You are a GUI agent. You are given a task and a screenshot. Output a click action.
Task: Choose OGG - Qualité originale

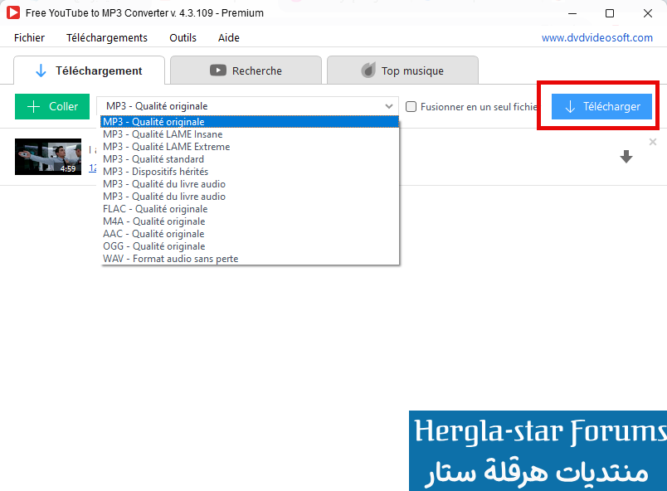pyautogui.click(x=251, y=246)
